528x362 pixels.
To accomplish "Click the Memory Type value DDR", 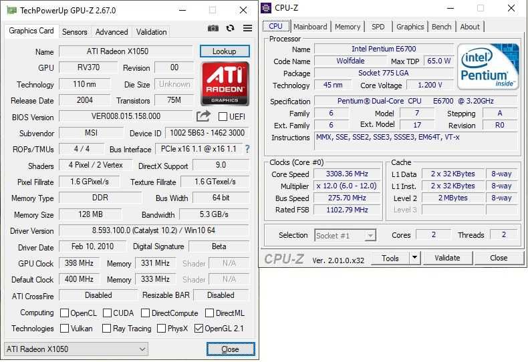I will [100, 198].
